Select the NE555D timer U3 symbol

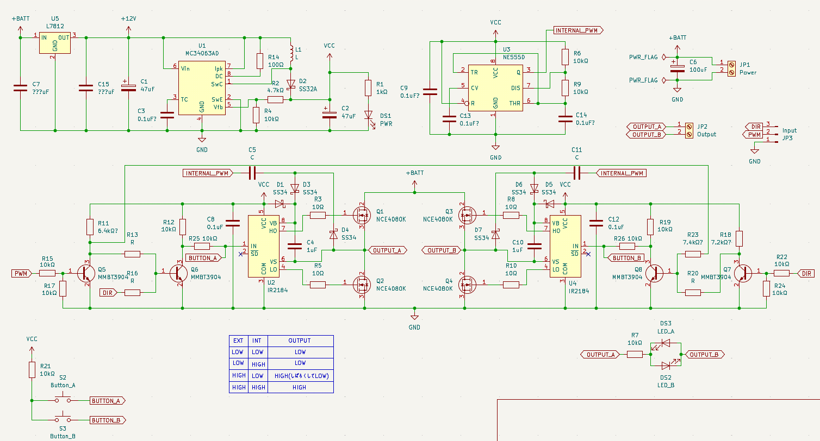click(x=495, y=87)
